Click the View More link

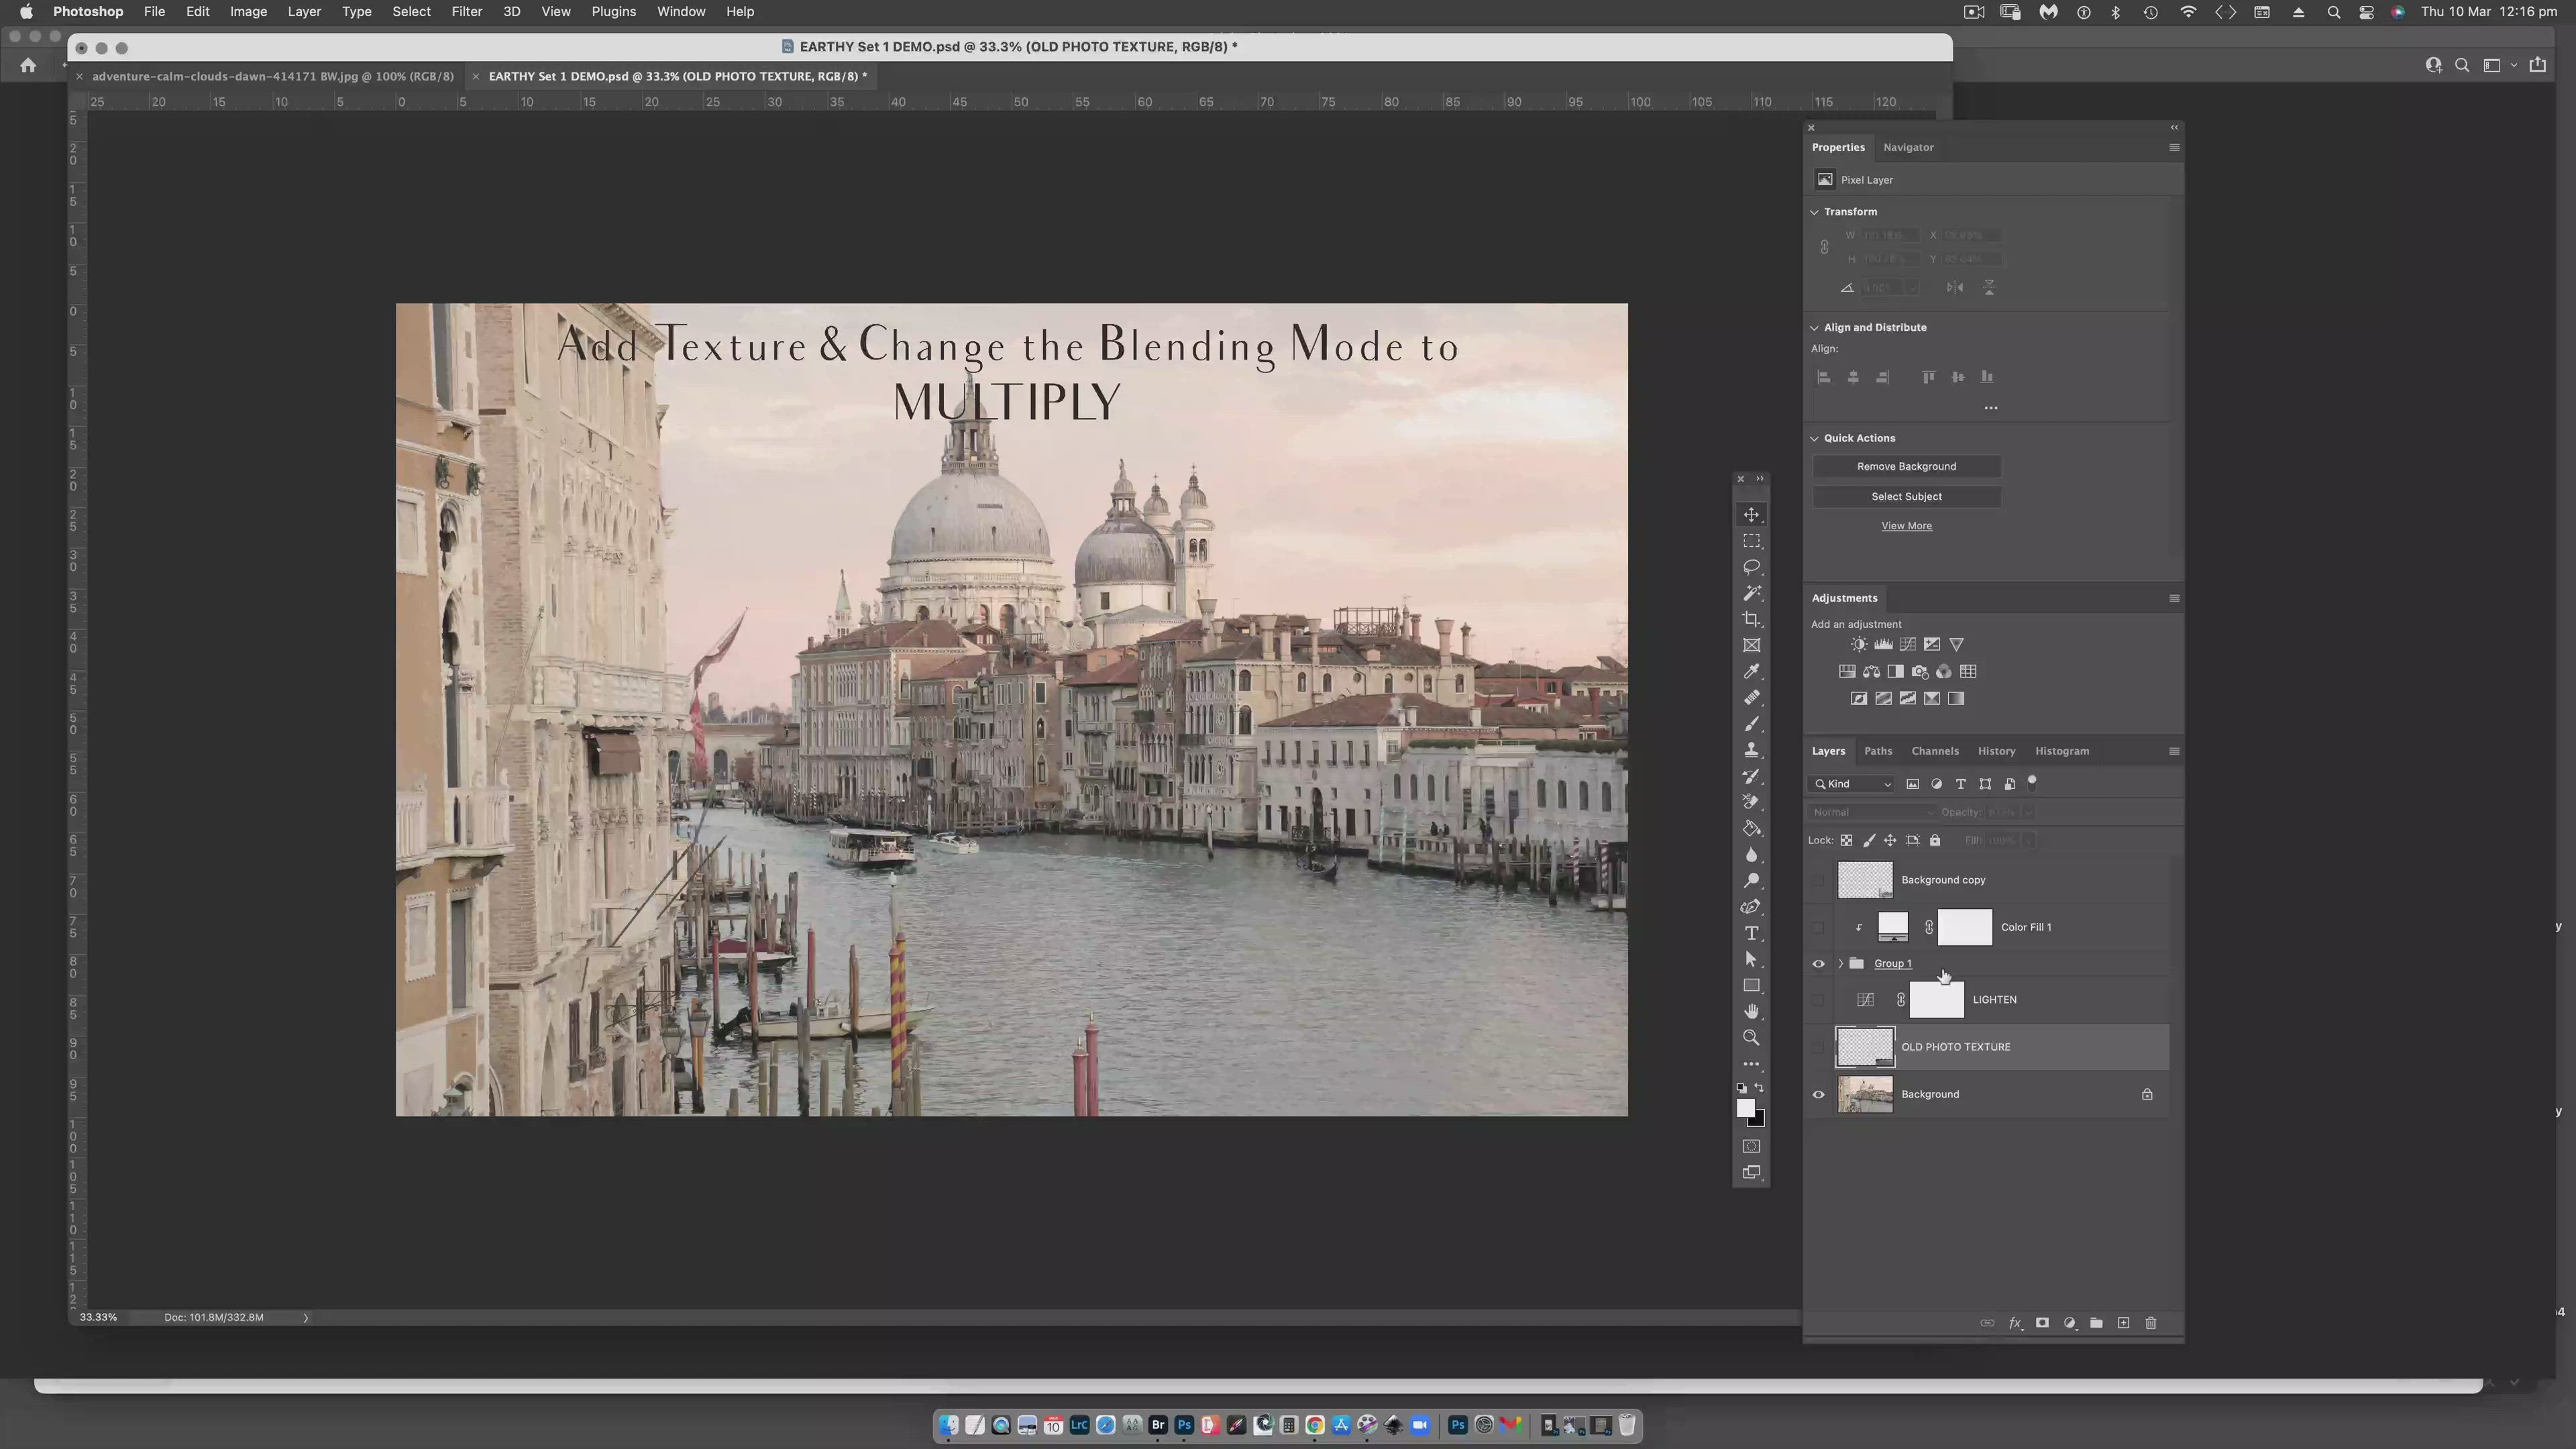[1906, 526]
